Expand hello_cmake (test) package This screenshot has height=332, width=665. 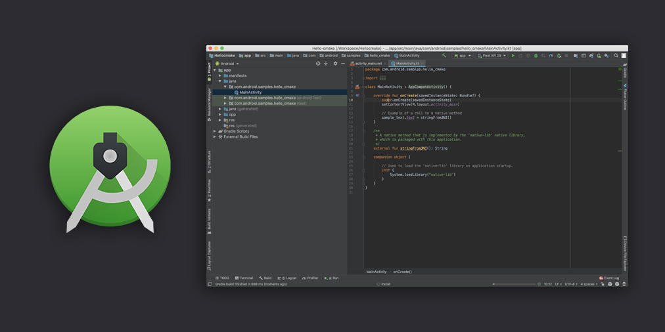(225, 103)
